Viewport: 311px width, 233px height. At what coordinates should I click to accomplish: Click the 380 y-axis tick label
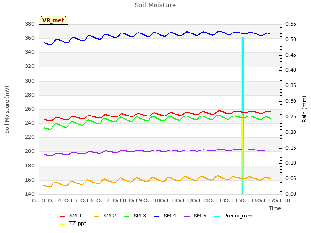point(30,24)
